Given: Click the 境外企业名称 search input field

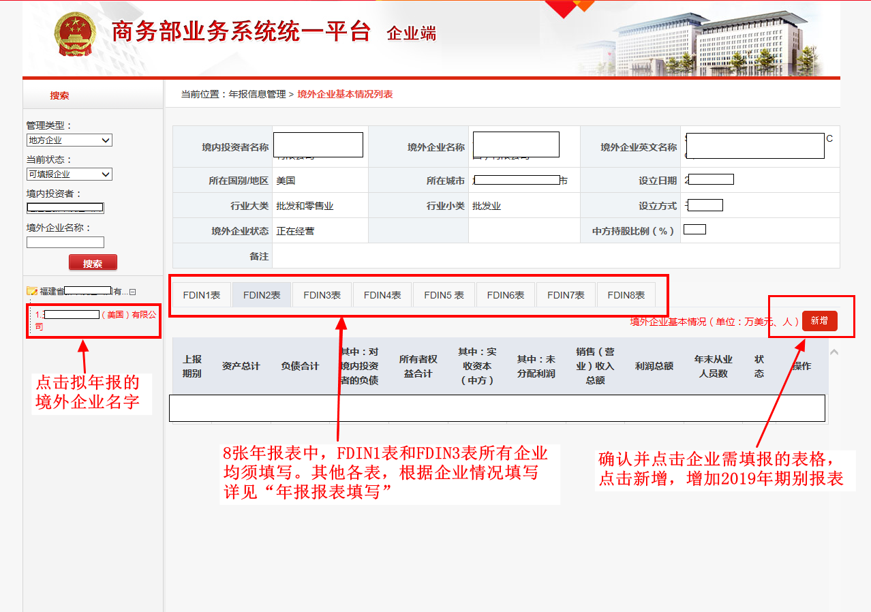Looking at the screenshot, I should tap(65, 242).
